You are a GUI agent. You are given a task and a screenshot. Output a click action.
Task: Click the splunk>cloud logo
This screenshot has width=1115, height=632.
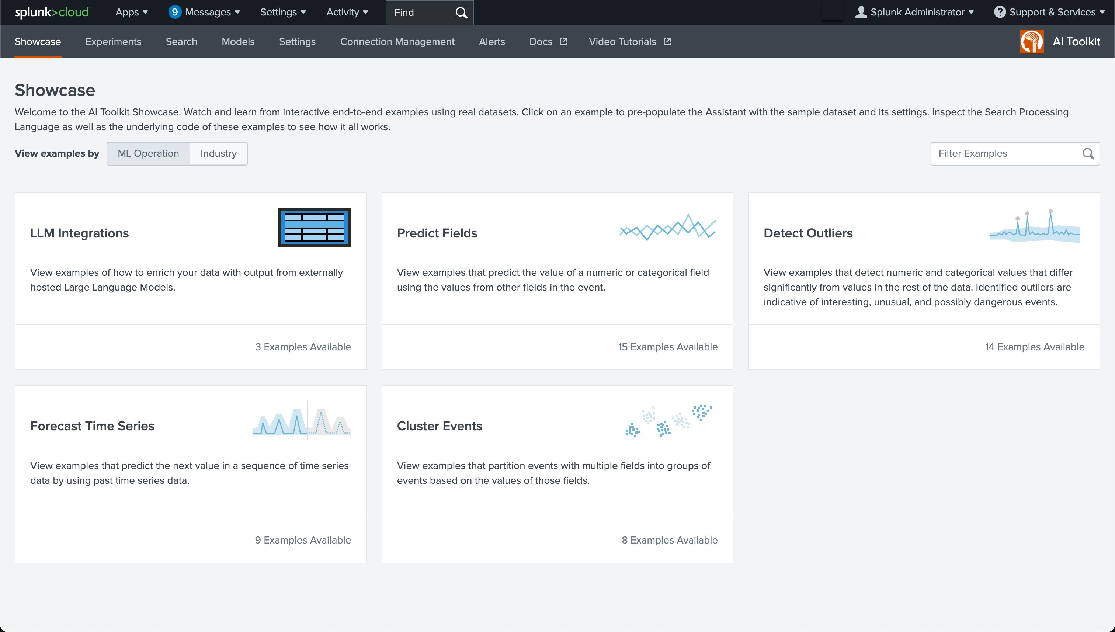[52, 12]
